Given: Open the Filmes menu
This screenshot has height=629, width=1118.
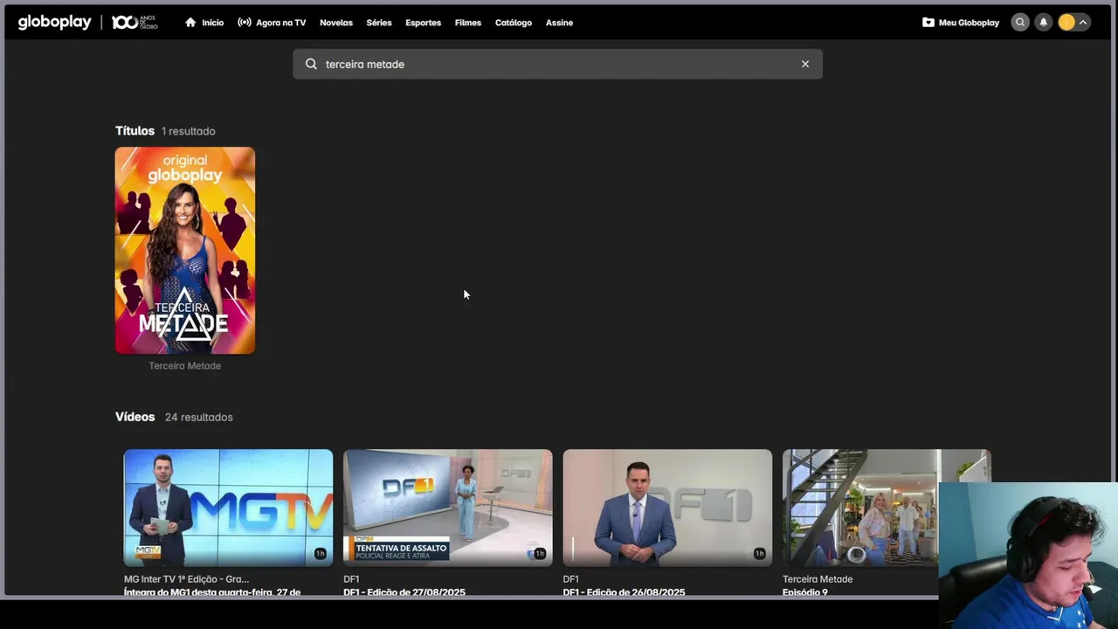Looking at the screenshot, I should pyautogui.click(x=468, y=23).
